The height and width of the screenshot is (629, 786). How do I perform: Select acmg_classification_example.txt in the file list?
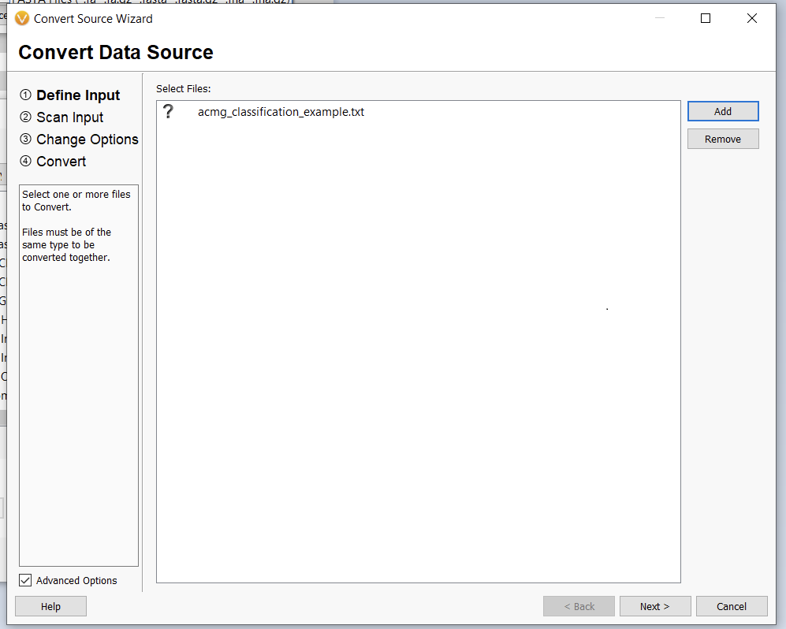tap(281, 112)
